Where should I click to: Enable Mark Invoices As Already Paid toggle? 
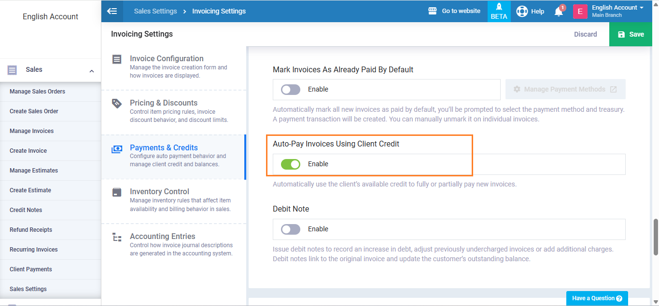(291, 90)
